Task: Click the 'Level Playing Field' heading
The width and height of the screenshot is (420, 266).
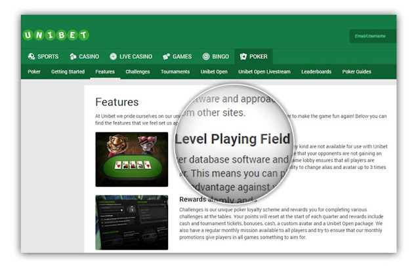Action: click(232, 139)
